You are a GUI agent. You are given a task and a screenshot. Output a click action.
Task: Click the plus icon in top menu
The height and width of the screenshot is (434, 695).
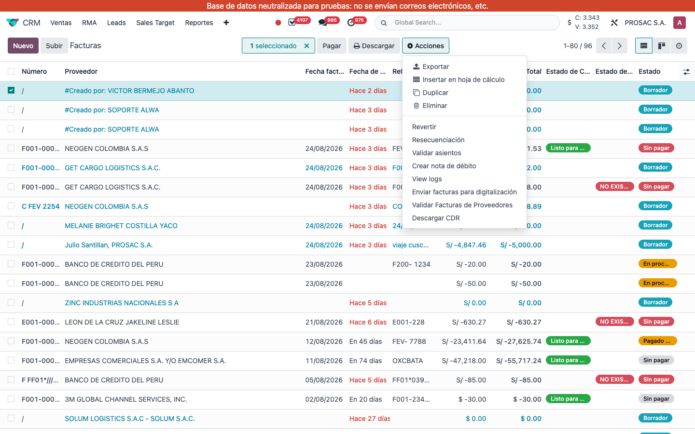click(x=226, y=23)
